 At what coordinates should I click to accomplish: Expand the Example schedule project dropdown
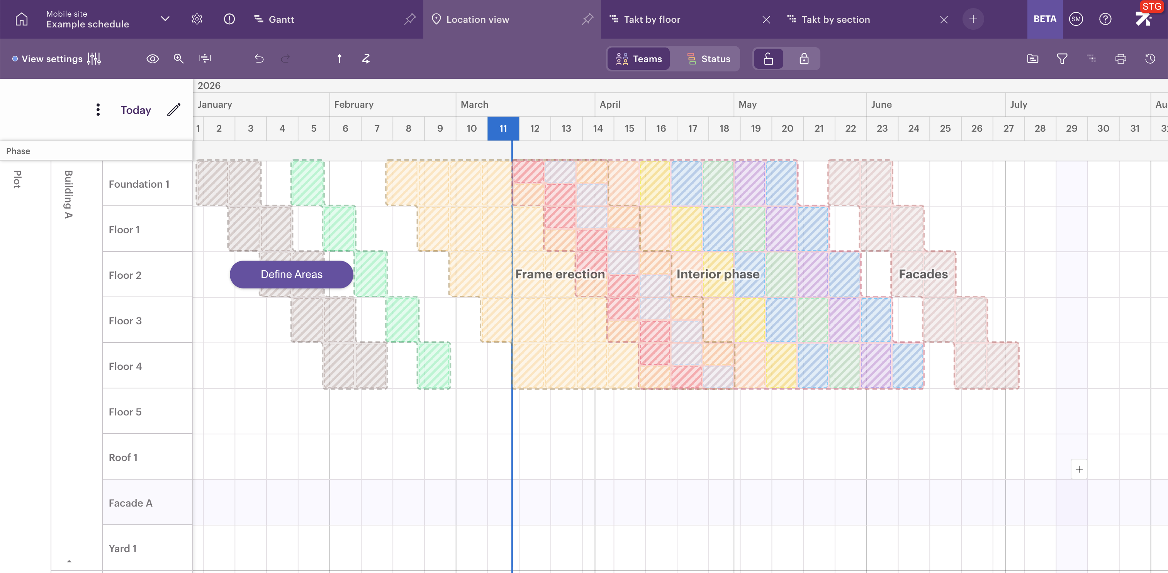coord(165,19)
